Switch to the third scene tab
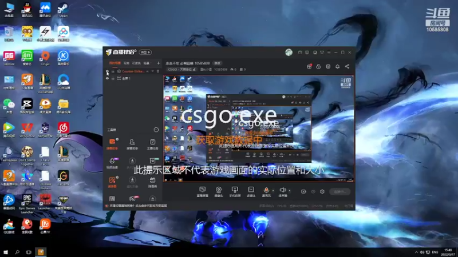458x257 pixels. pyautogui.click(x=136, y=63)
